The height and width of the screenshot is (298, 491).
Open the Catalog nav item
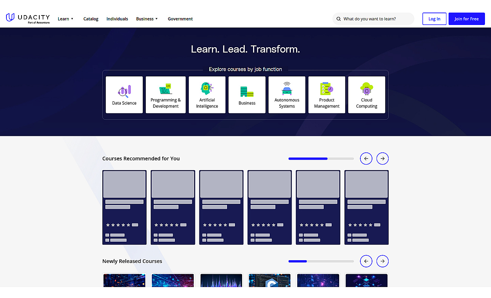91,19
